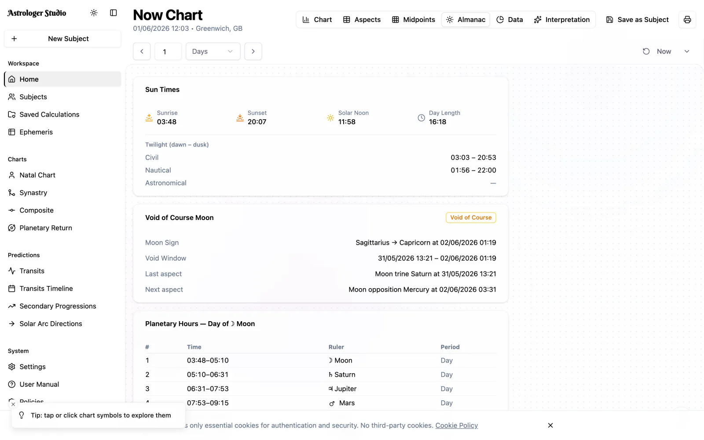This screenshot has height=440, width=704.
Task: Switch to the Data tab
Action: 510,20
